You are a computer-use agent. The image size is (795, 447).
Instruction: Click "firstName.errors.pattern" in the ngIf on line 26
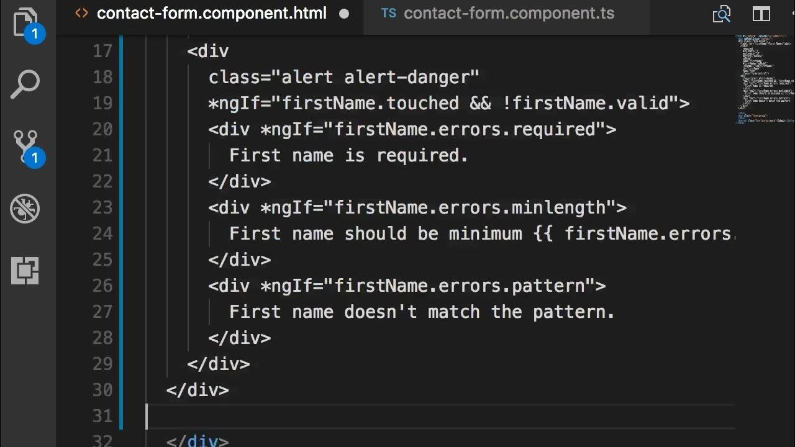pos(460,286)
